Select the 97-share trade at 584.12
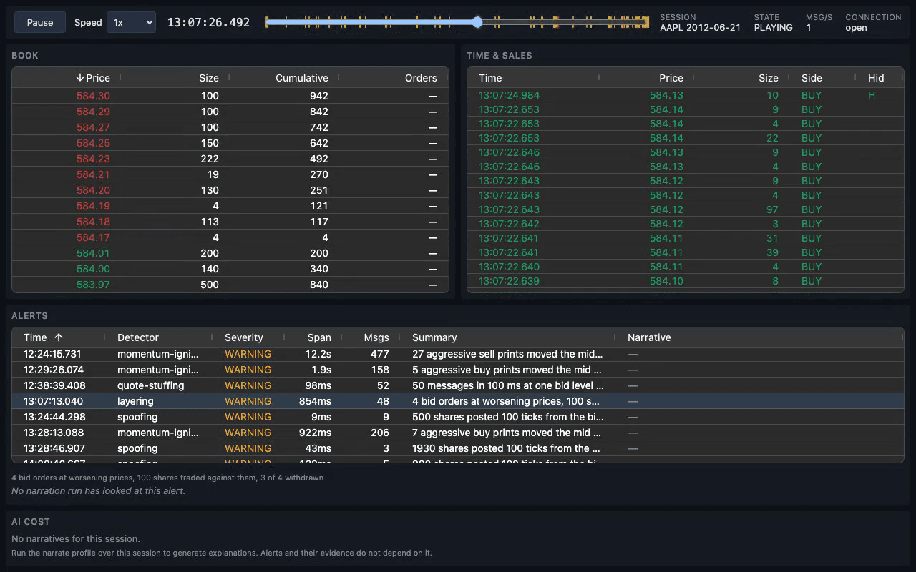Screen dimensions: 916x572 [x=685, y=209]
